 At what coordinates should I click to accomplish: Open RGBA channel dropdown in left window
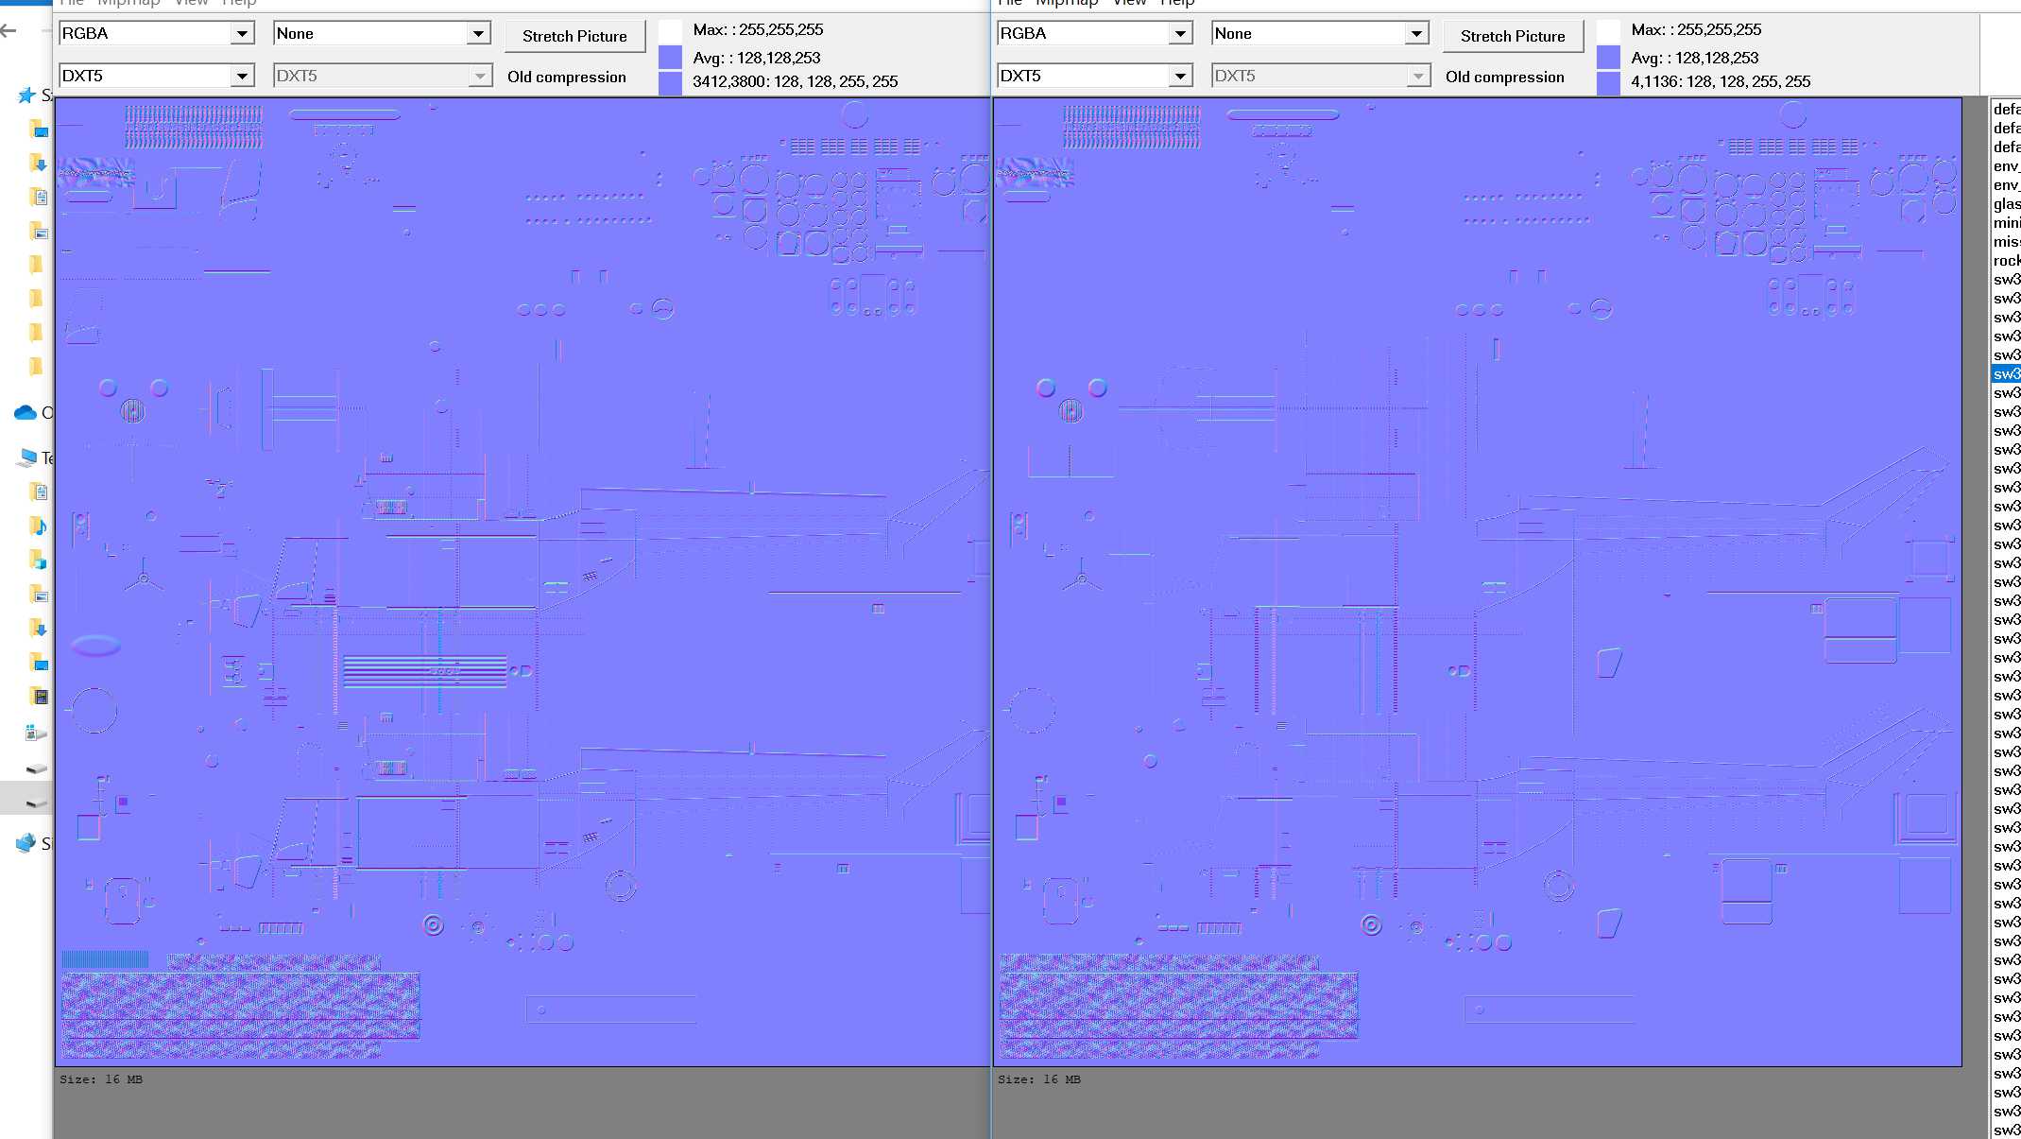point(157,33)
